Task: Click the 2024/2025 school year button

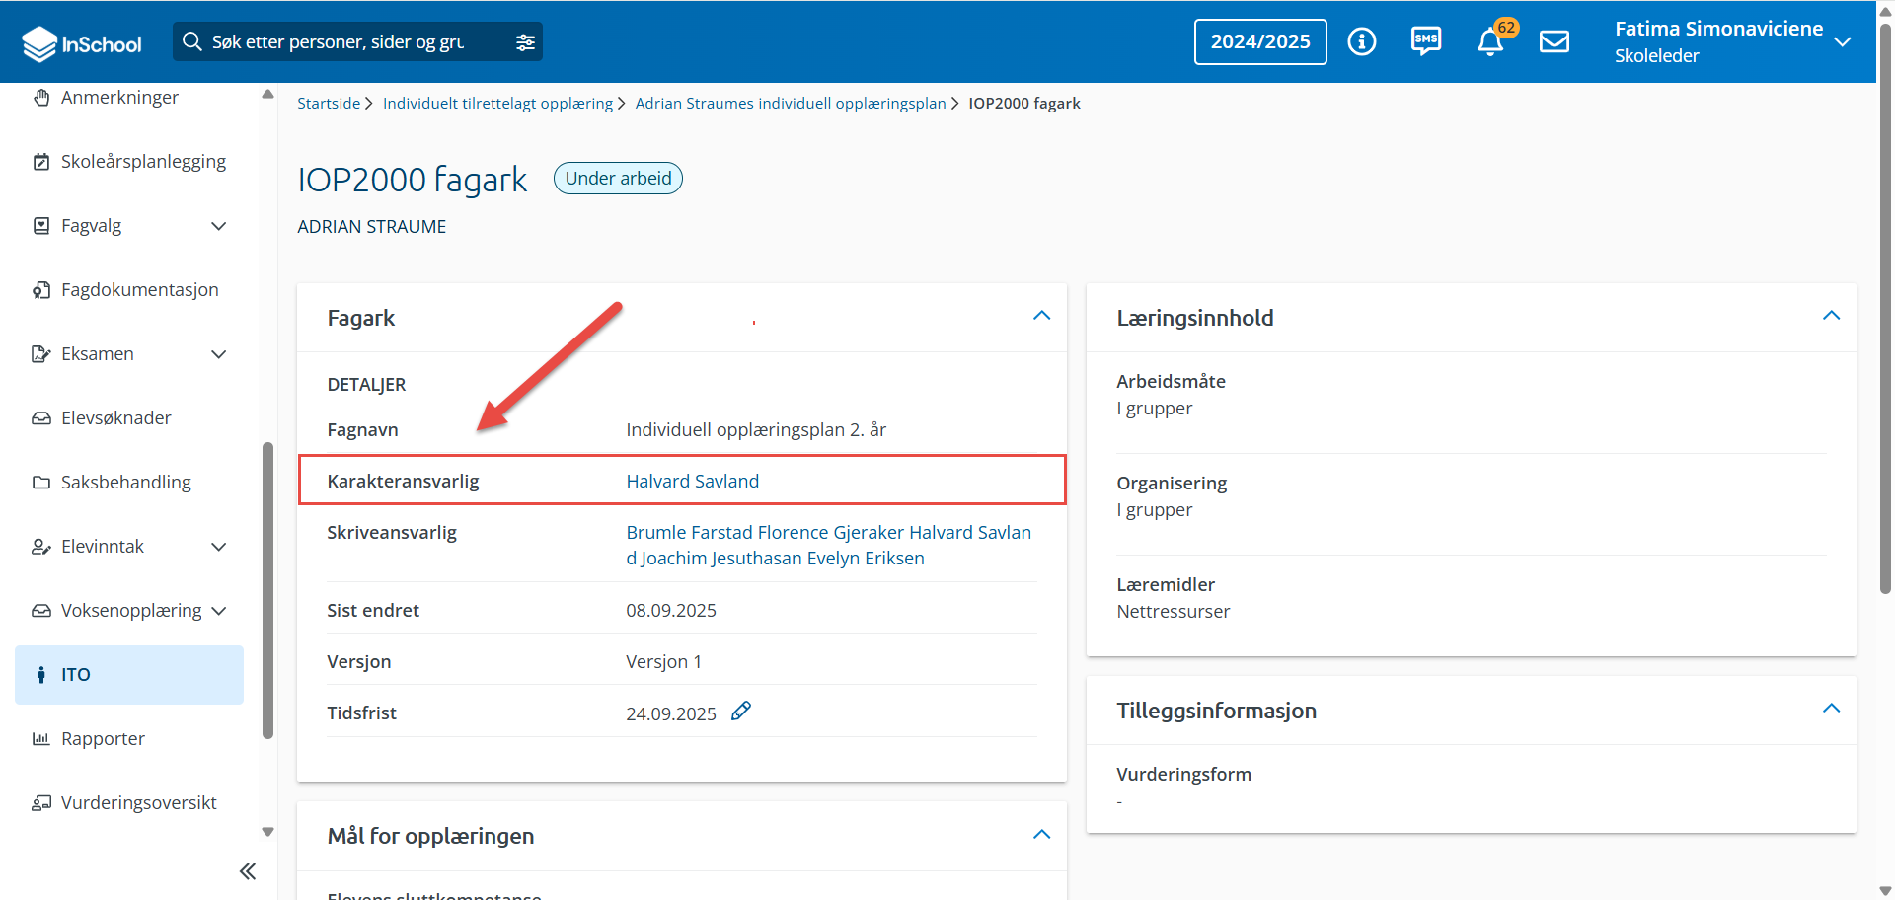Action: (1260, 41)
